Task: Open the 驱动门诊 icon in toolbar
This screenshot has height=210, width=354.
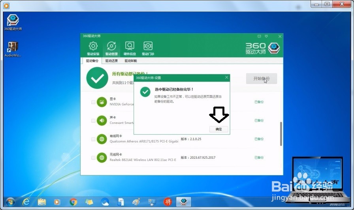Action: (148, 48)
